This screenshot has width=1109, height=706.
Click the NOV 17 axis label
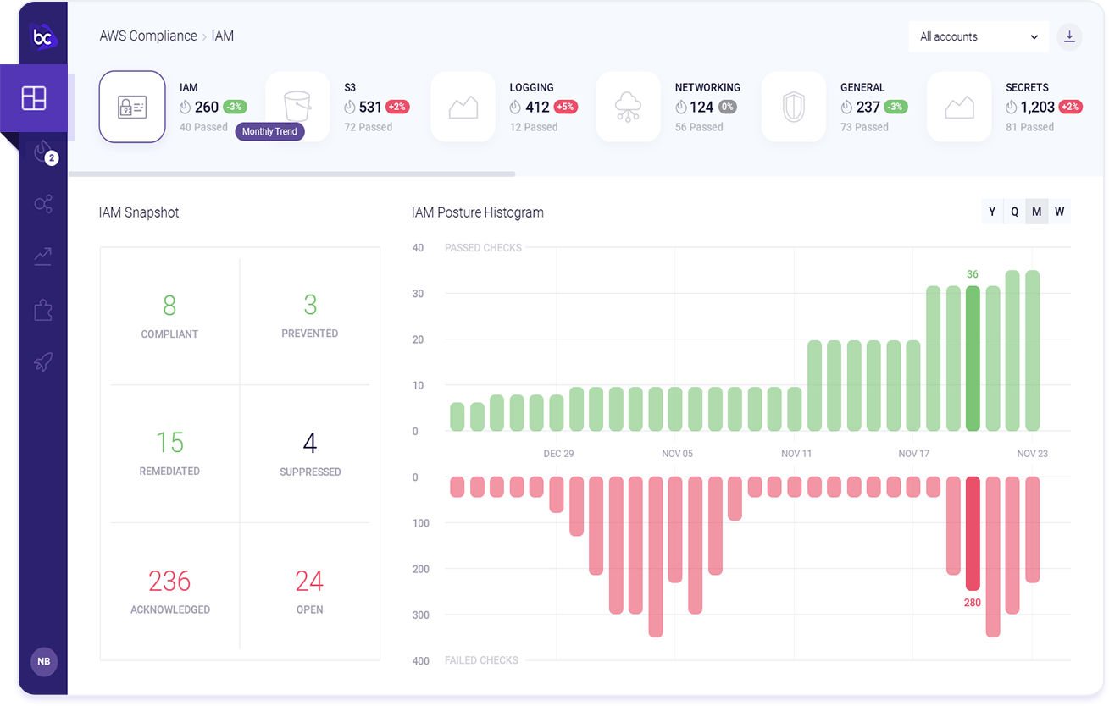(913, 454)
